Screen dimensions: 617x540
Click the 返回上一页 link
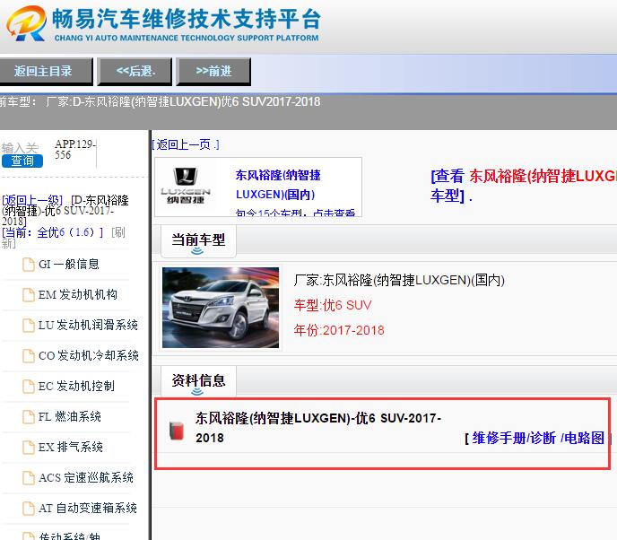[x=186, y=144]
